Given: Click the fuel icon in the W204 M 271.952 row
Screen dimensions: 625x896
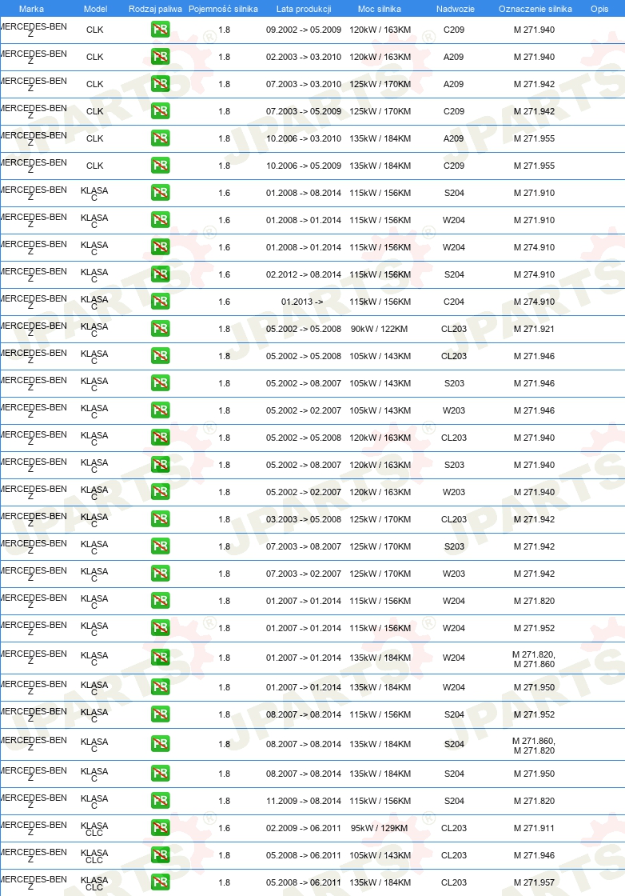Looking at the screenshot, I should (161, 628).
